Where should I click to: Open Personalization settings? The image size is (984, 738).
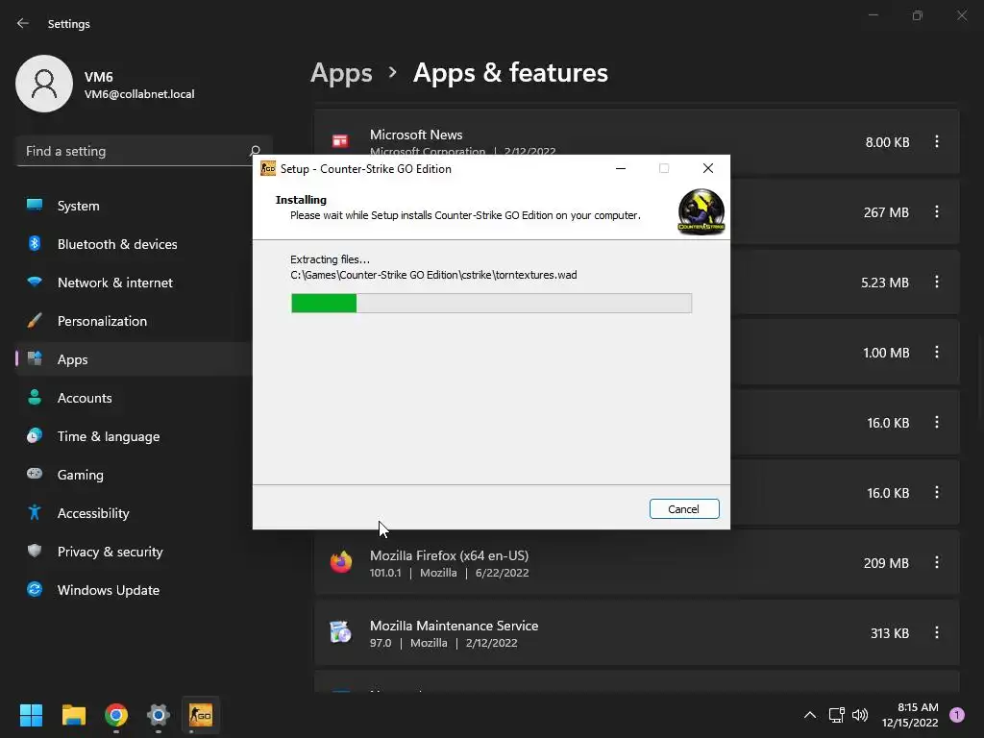click(135, 321)
